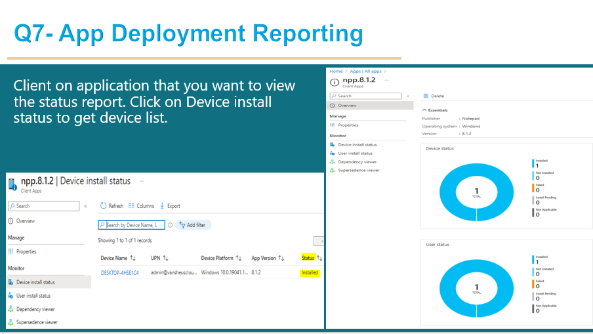Click the Windows 10.0.19041.1... platform cell
The height and width of the screenshot is (334, 593).
224,272
